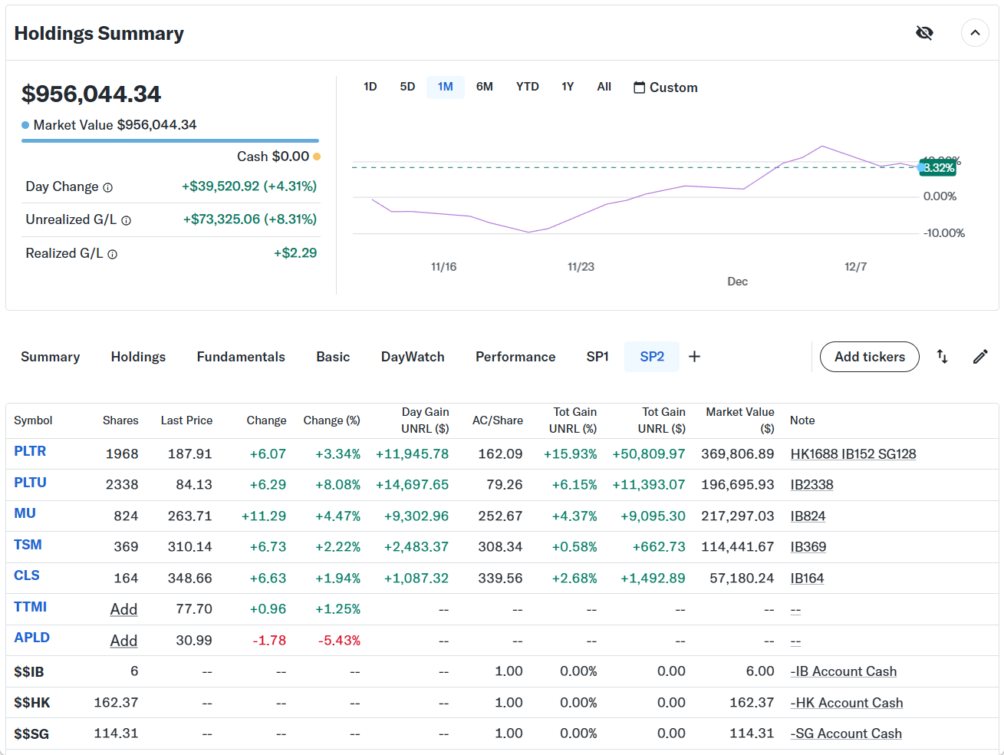Click the plus icon to add view
The height and width of the screenshot is (755, 1004).
(x=694, y=357)
